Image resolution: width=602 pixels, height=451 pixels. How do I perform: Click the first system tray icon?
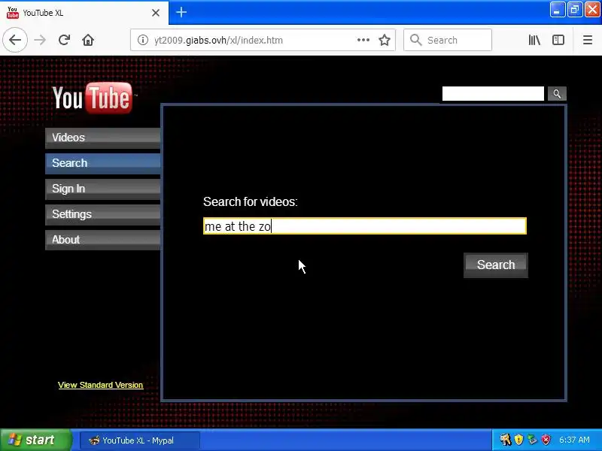point(505,440)
